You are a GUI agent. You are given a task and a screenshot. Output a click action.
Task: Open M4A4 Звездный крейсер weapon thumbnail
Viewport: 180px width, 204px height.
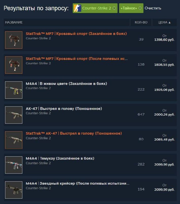pos(14,190)
